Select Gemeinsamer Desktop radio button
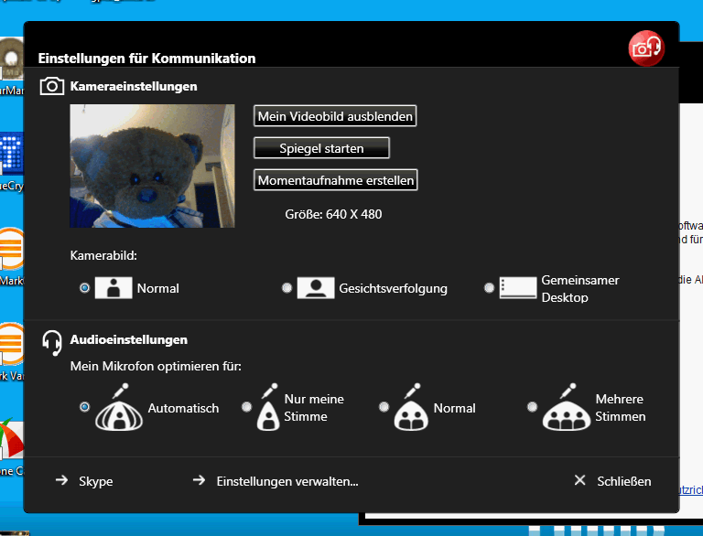Image resolution: width=703 pixels, height=536 pixels. [490, 288]
